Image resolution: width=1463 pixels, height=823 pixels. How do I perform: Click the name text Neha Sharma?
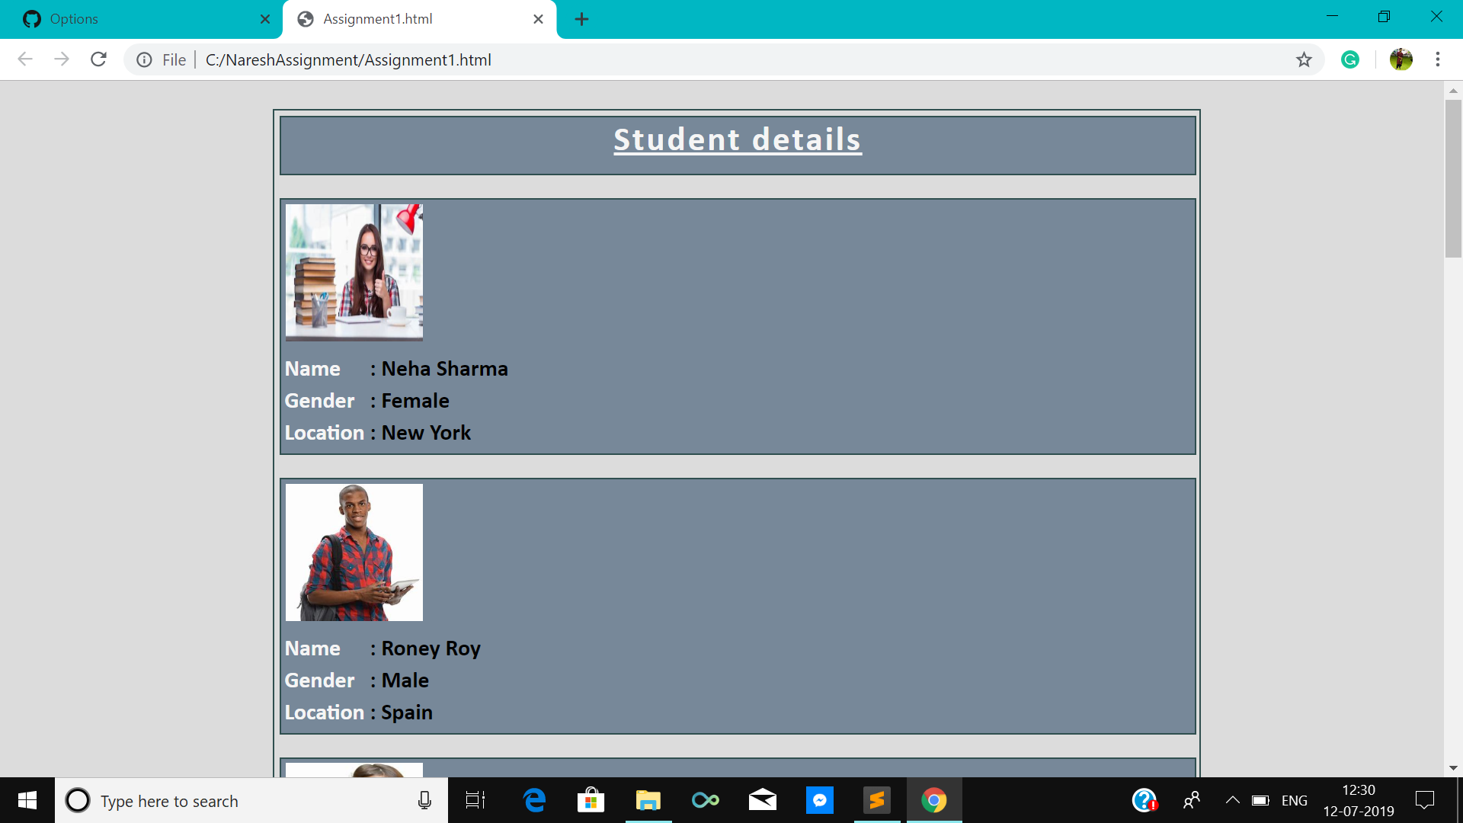click(x=444, y=369)
